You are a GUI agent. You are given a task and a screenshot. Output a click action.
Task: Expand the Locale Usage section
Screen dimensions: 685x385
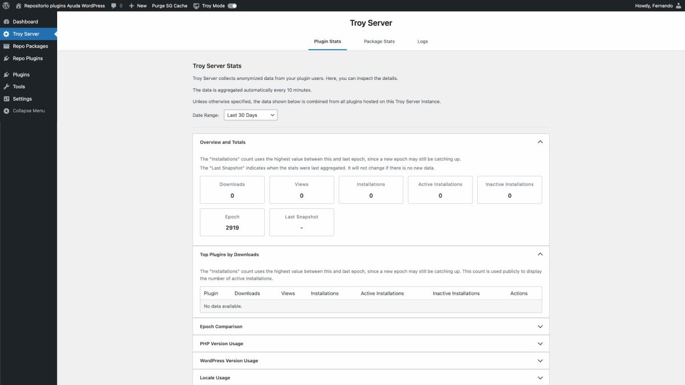tap(540, 378)
